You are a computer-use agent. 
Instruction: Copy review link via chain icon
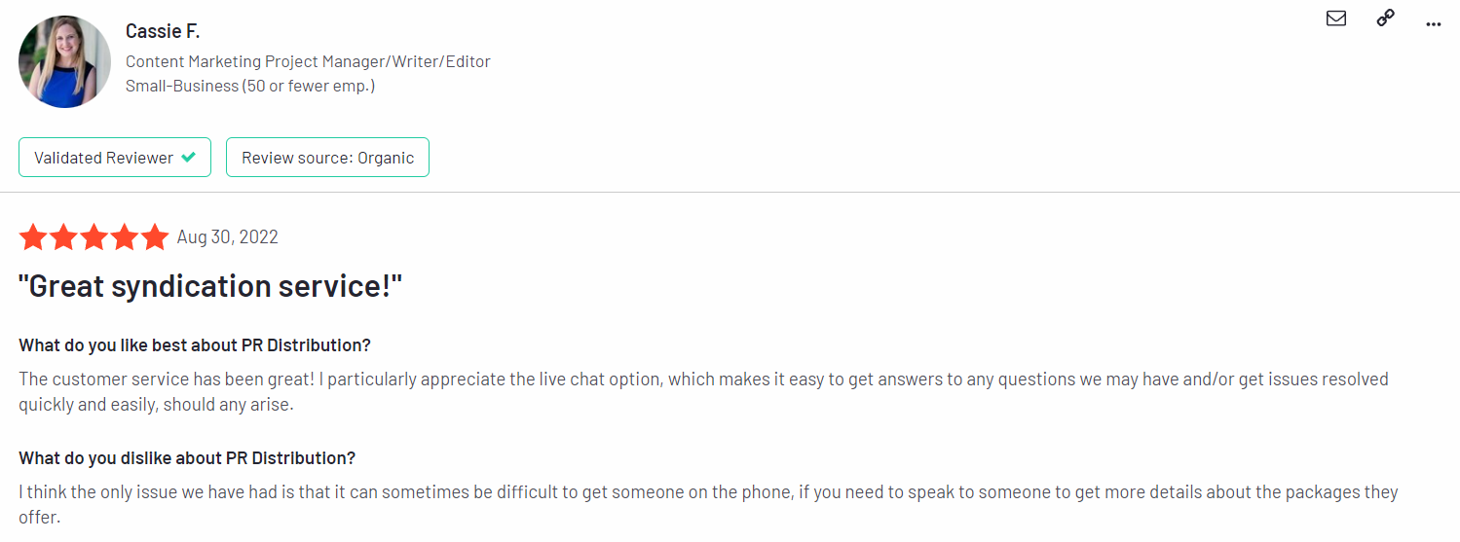pyautogui.click(x=1385, y=18)
